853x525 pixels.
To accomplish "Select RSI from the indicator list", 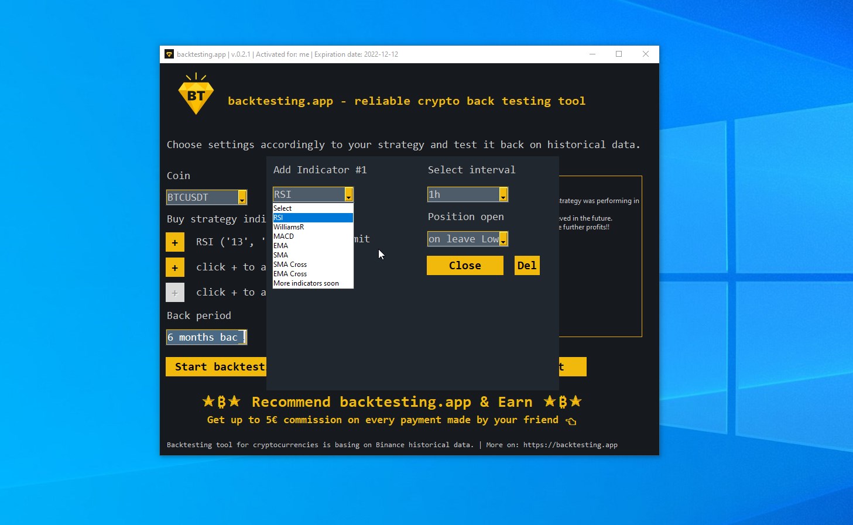I will 313,218.
